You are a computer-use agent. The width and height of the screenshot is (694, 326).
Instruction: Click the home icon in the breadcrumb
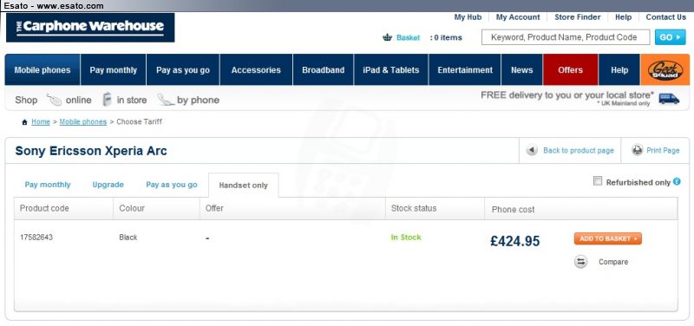25,122
